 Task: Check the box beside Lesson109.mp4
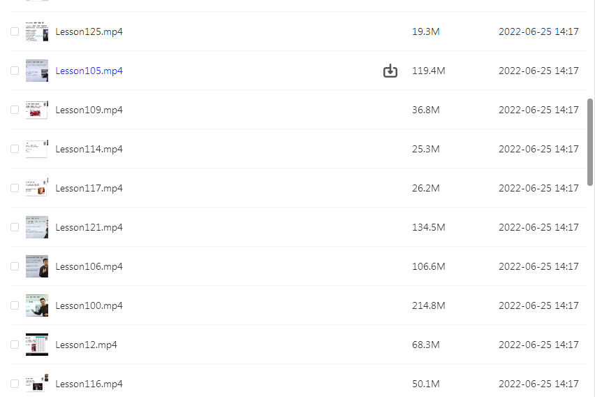[15, 110]
